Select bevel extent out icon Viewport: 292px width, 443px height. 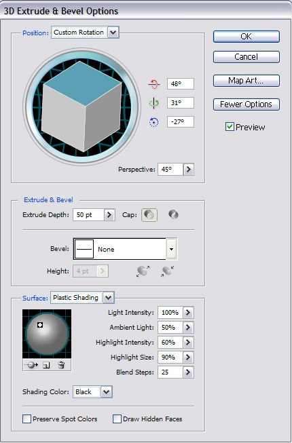(x=143, y=271)
